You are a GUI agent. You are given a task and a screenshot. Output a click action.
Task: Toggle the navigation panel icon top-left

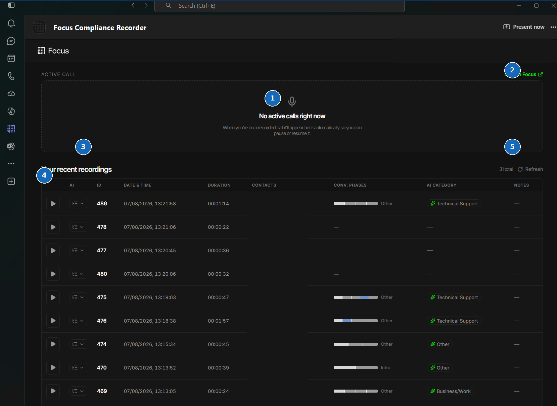pos(11,5)
